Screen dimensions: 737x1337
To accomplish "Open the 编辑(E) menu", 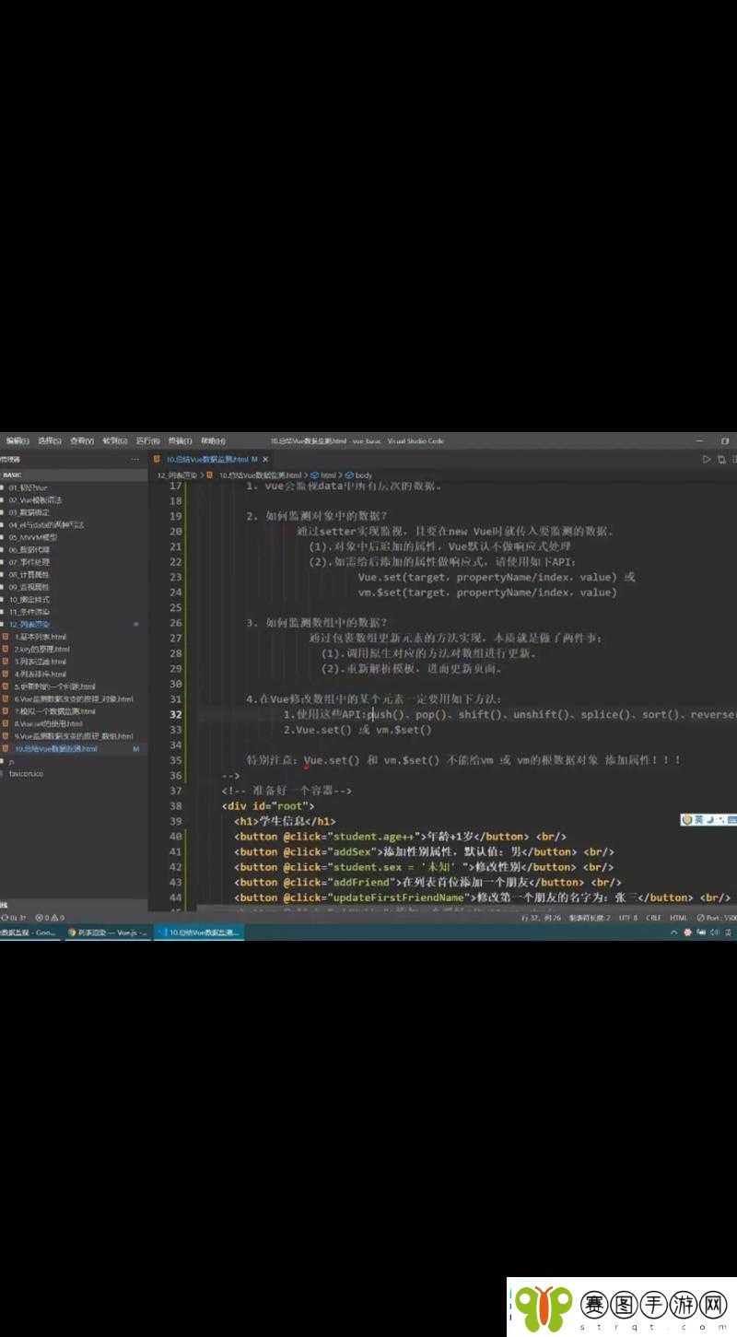I will pos(18,440).
